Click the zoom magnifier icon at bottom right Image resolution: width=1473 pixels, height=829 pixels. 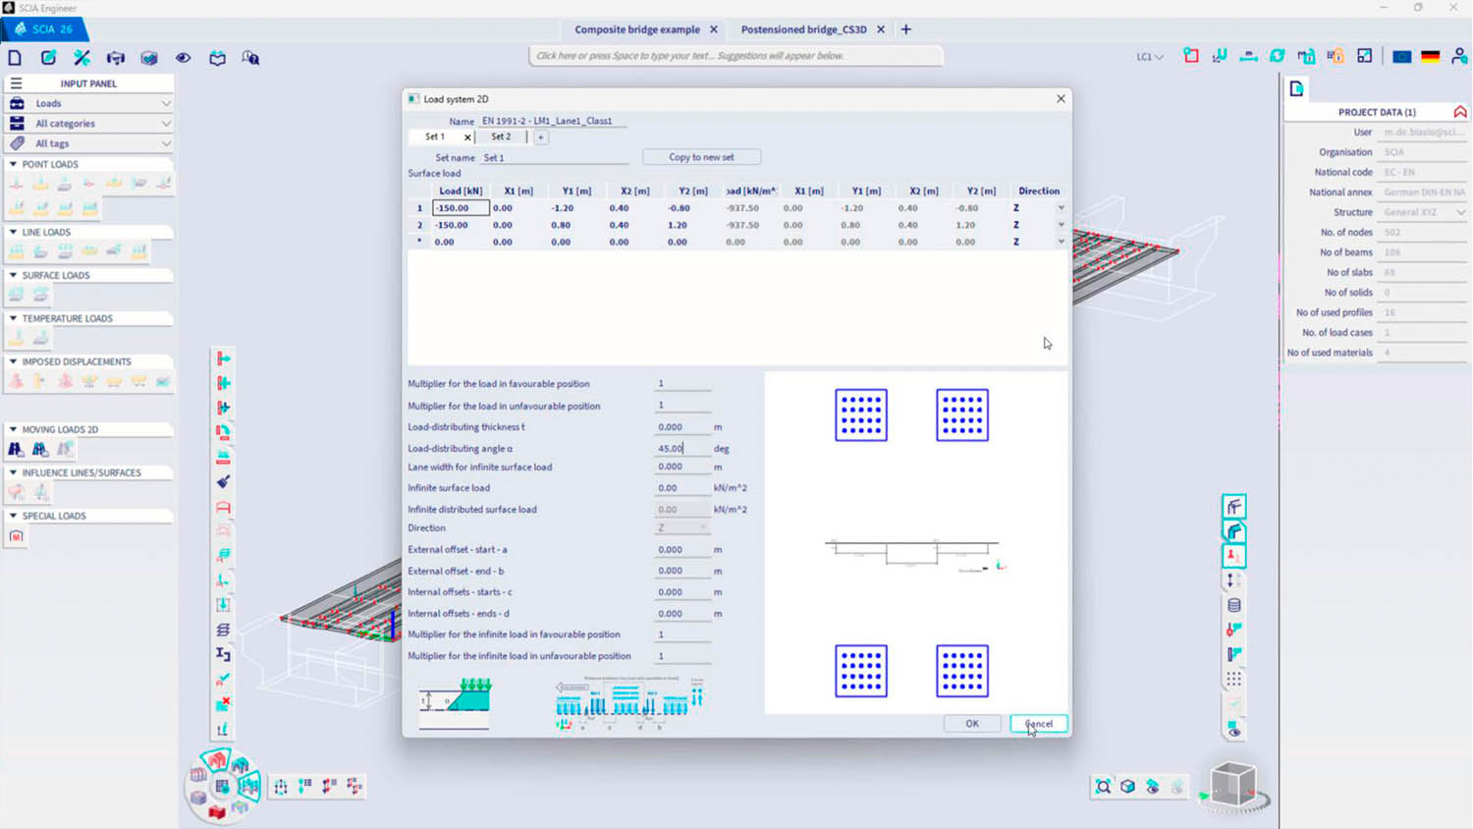click(x=1103, y=787)
